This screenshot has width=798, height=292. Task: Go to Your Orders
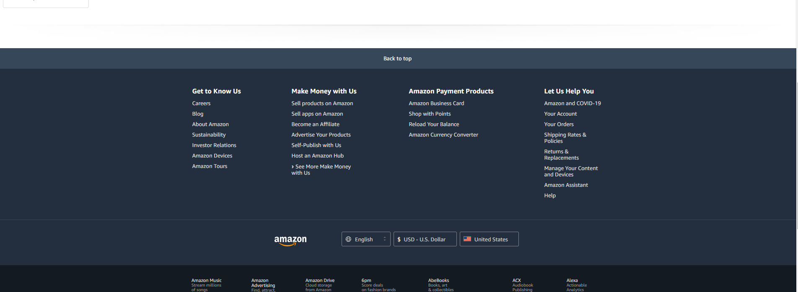(559, 124)
